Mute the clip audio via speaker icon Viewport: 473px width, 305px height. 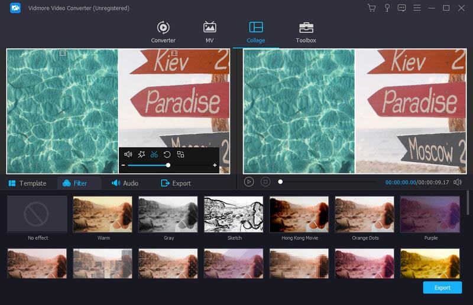pyautogui.click(x=128, y=155)
